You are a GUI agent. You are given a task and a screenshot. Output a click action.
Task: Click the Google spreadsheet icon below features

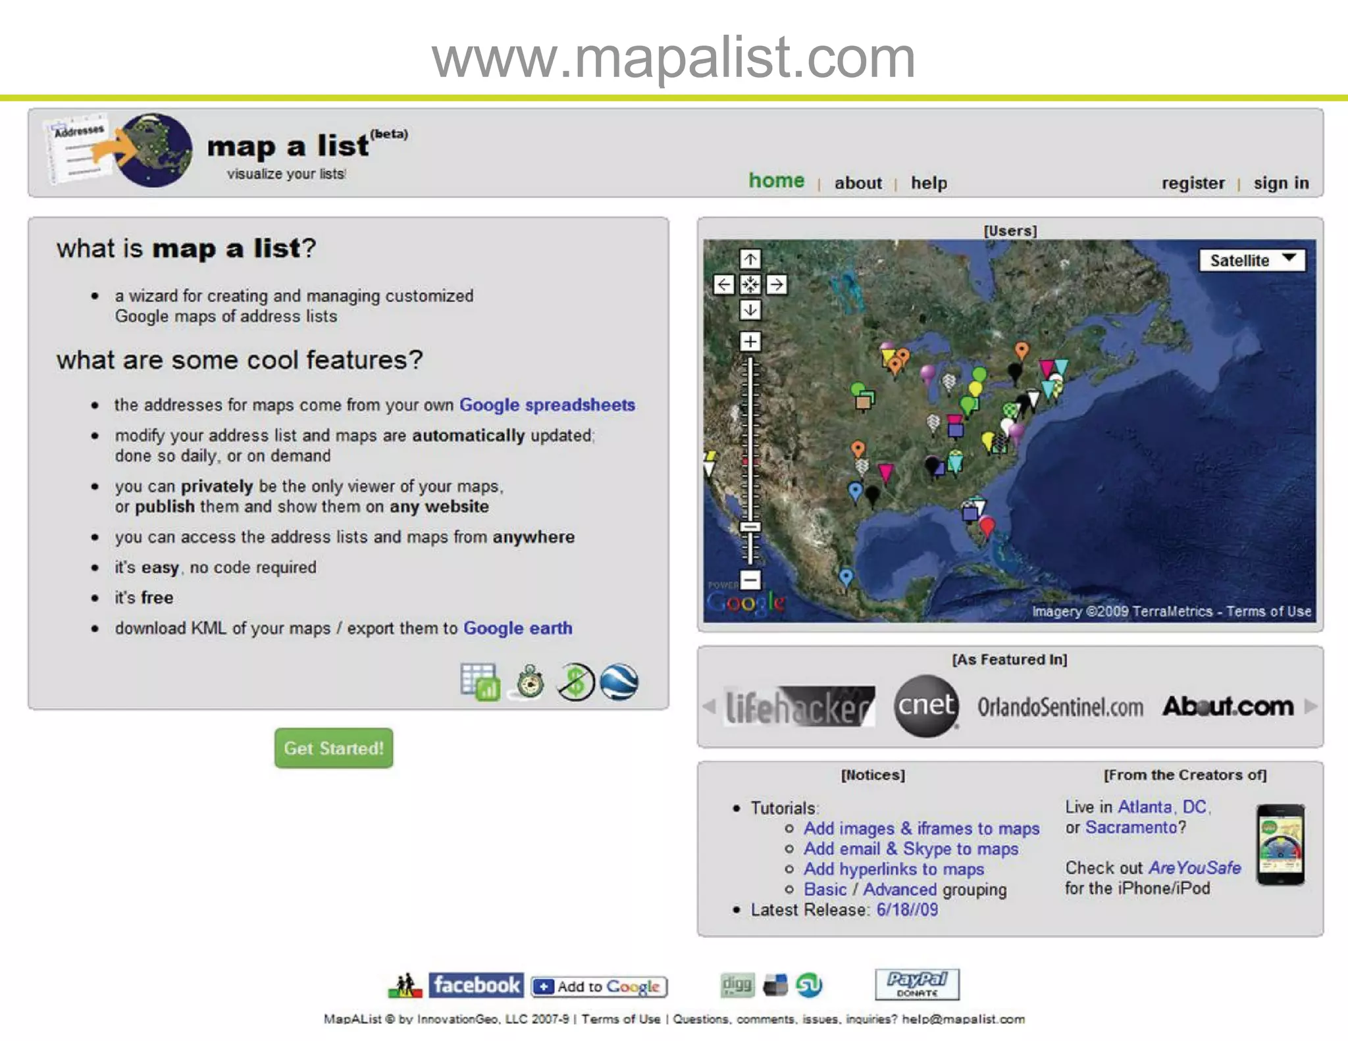click(480, 682)
